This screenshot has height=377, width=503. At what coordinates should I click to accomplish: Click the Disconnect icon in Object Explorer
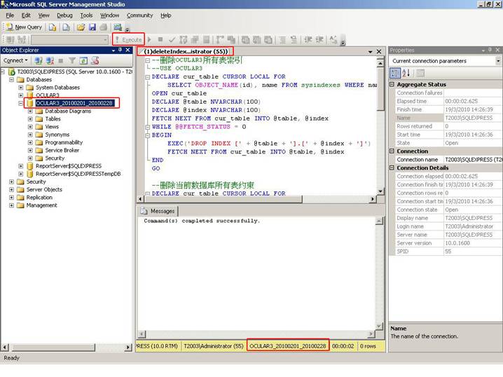[50, 60]
